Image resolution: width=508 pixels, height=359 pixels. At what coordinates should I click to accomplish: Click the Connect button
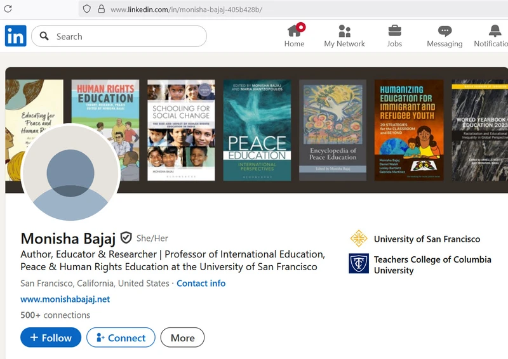pos(121,337)
